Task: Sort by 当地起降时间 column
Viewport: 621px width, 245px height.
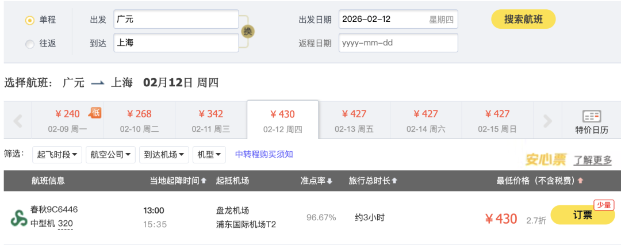Action: click(178, 181)
